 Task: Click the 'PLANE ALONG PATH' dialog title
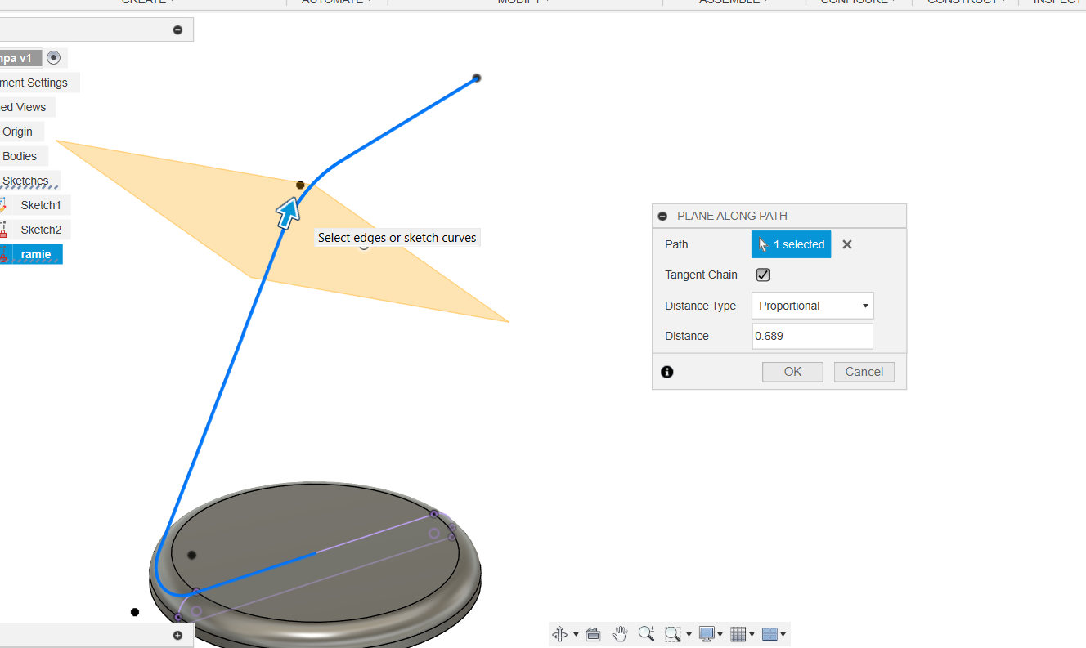coord(732,217)
